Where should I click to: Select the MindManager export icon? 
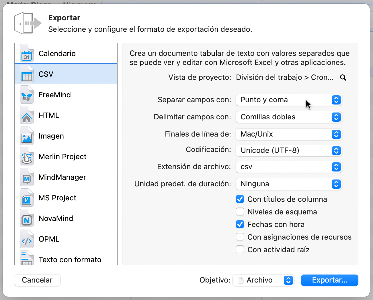26,177
